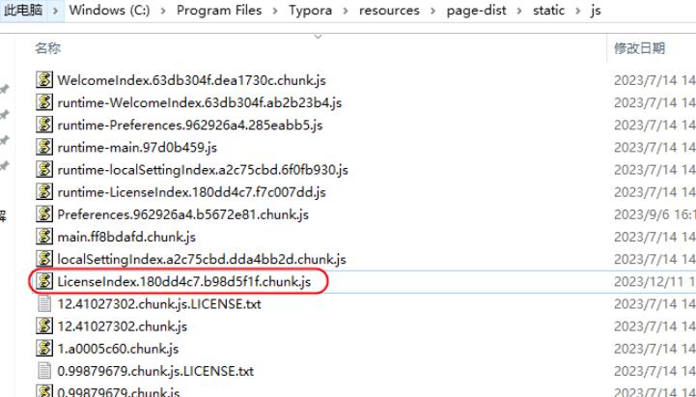Select file name LicenseIndex.180dd4c7.b98d5f1f.chunk.js
This screenshot has height=397, width=696.
click(x=183, y=281)
